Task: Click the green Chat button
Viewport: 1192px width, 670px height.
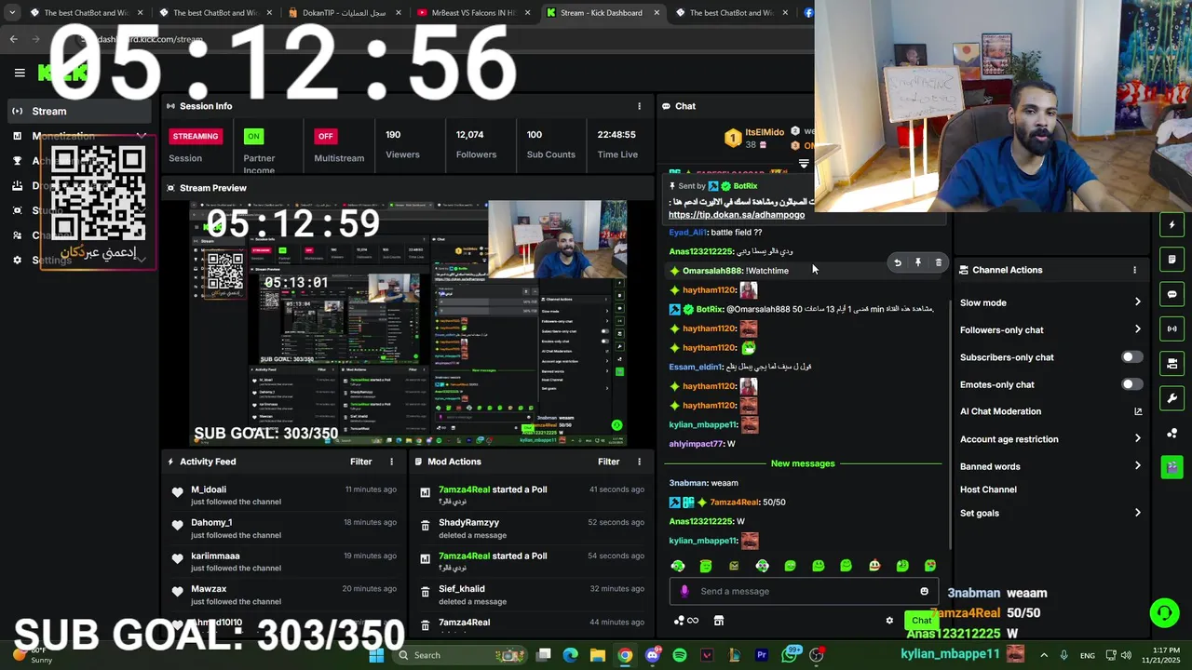Action: pyautogui.click(x=921, y=621)
